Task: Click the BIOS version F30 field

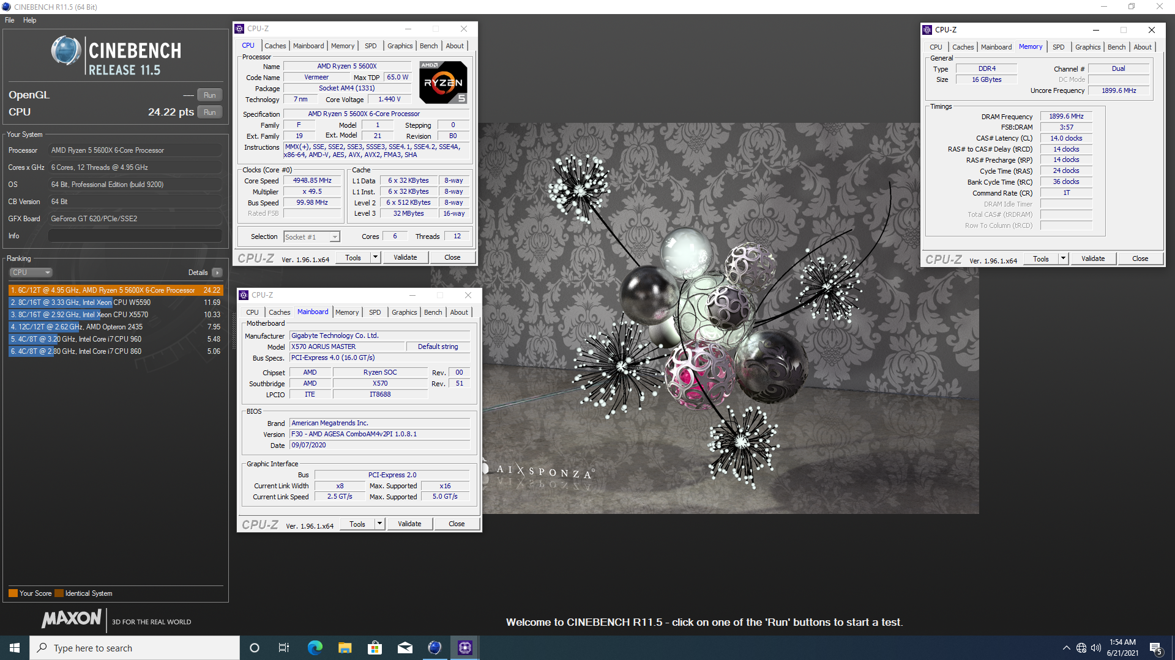Action: tap(379, 434)
